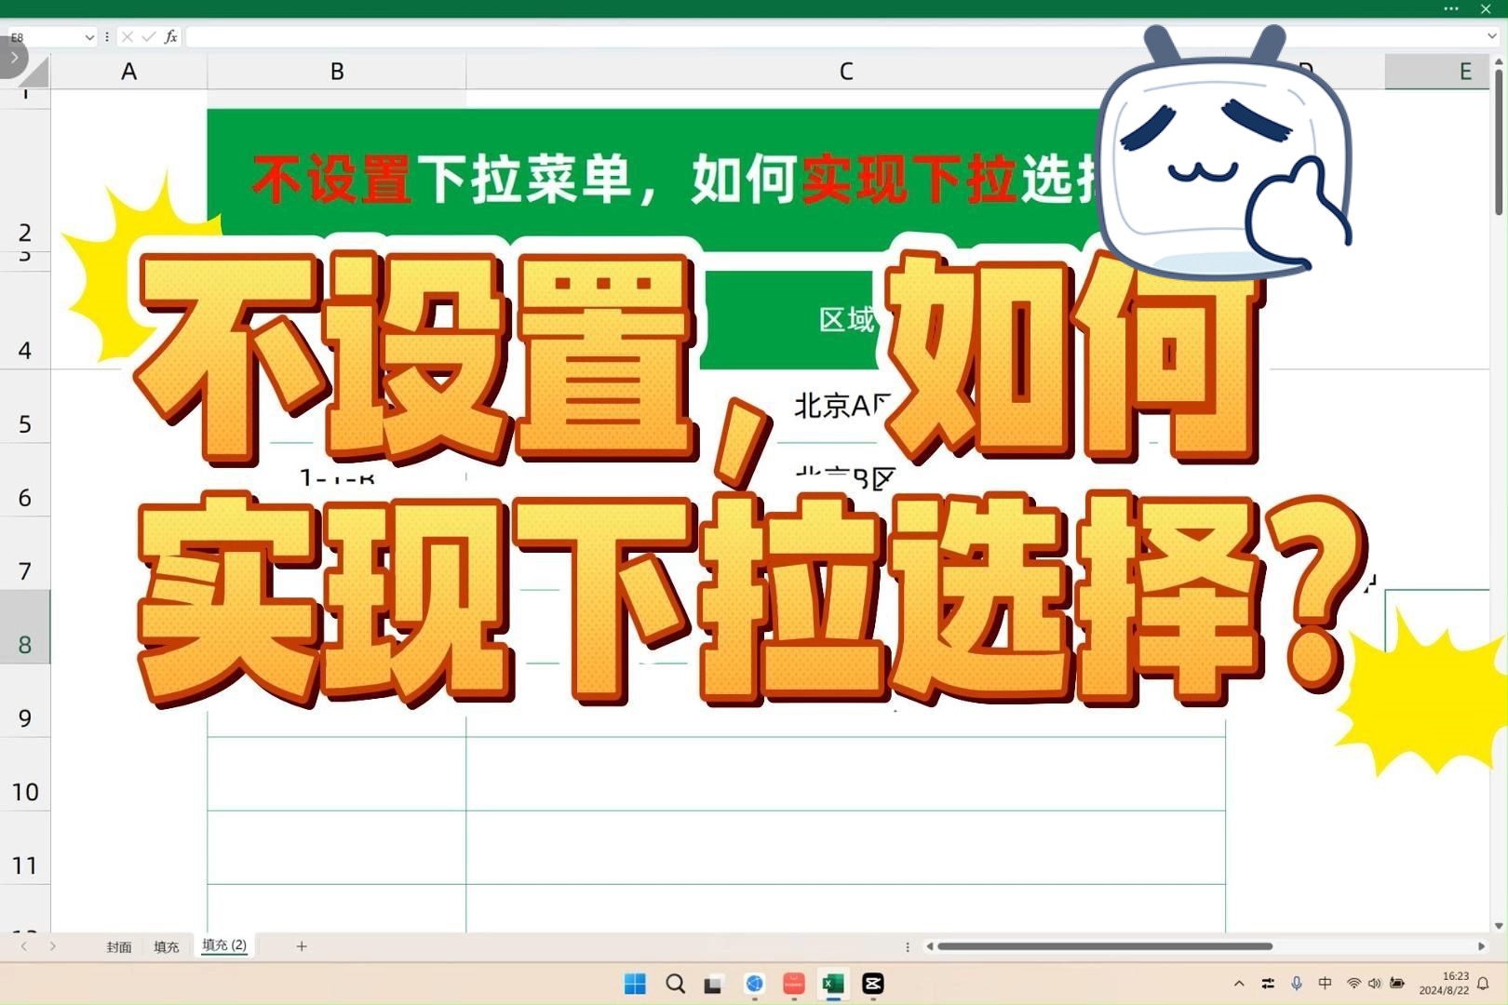Add a new sheet with plus button

302,946
